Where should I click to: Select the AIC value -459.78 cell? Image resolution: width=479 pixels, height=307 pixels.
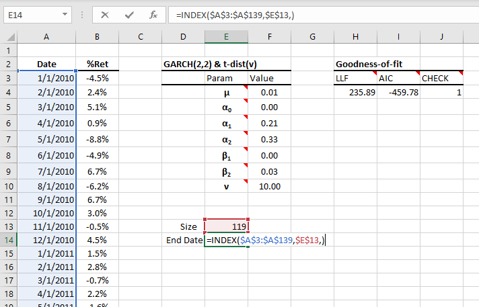[x=398, y=92]
